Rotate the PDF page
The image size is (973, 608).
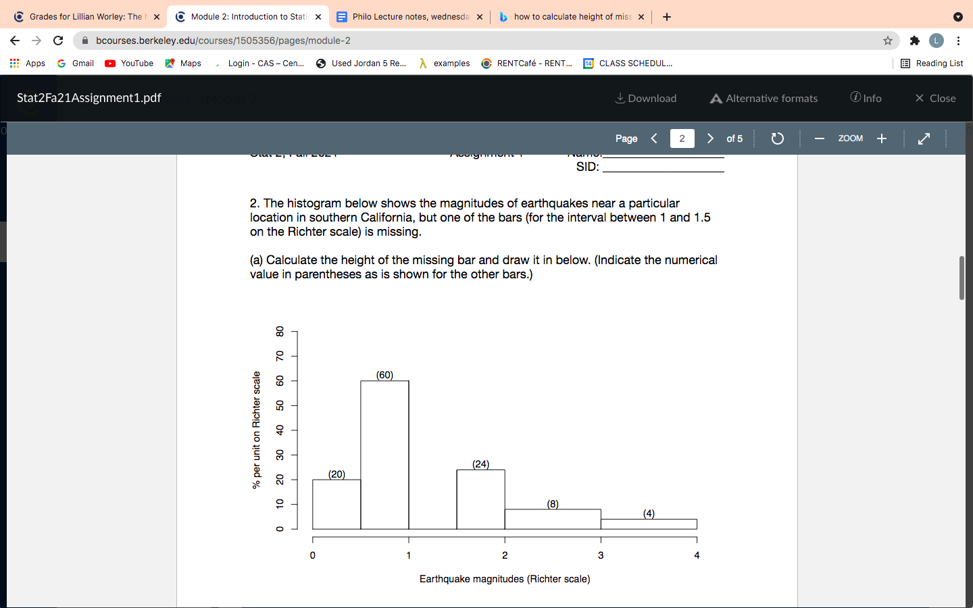(777, 138)
